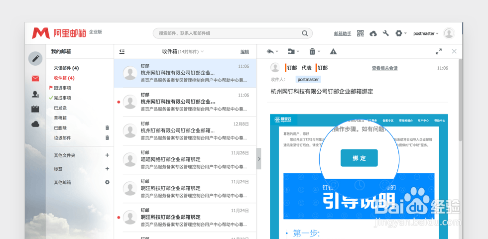
Task: Open the QR code icon
Action: pos(361,33)
